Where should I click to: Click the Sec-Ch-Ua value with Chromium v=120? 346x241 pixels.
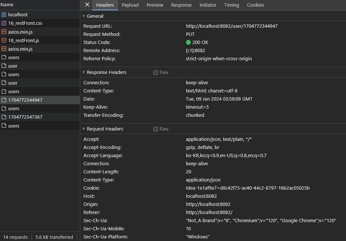click(x=261, y=220)
